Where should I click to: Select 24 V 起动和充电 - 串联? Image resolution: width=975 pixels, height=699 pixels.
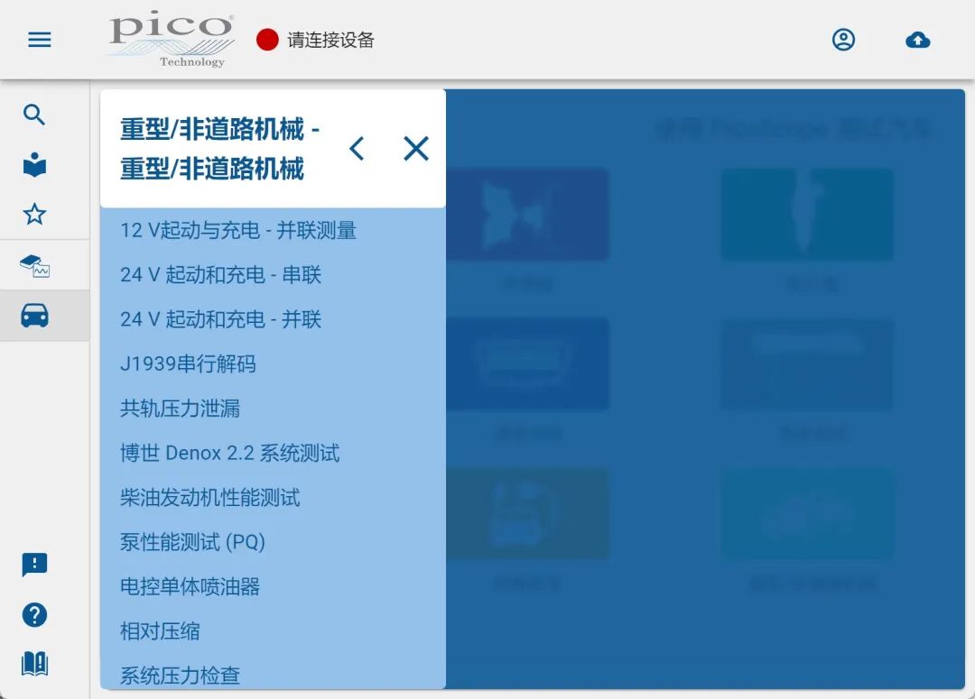pos(221,274)
